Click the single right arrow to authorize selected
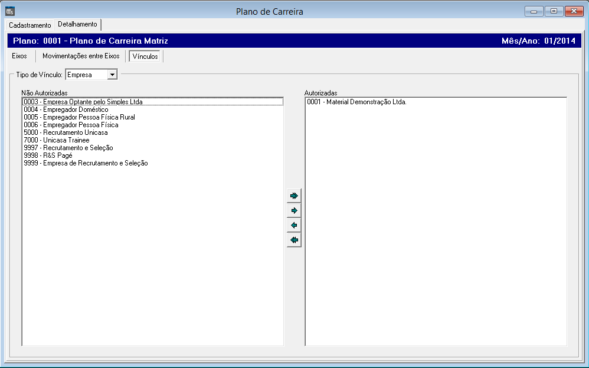Viewport: 589px width, 368px height. [294, 210]
